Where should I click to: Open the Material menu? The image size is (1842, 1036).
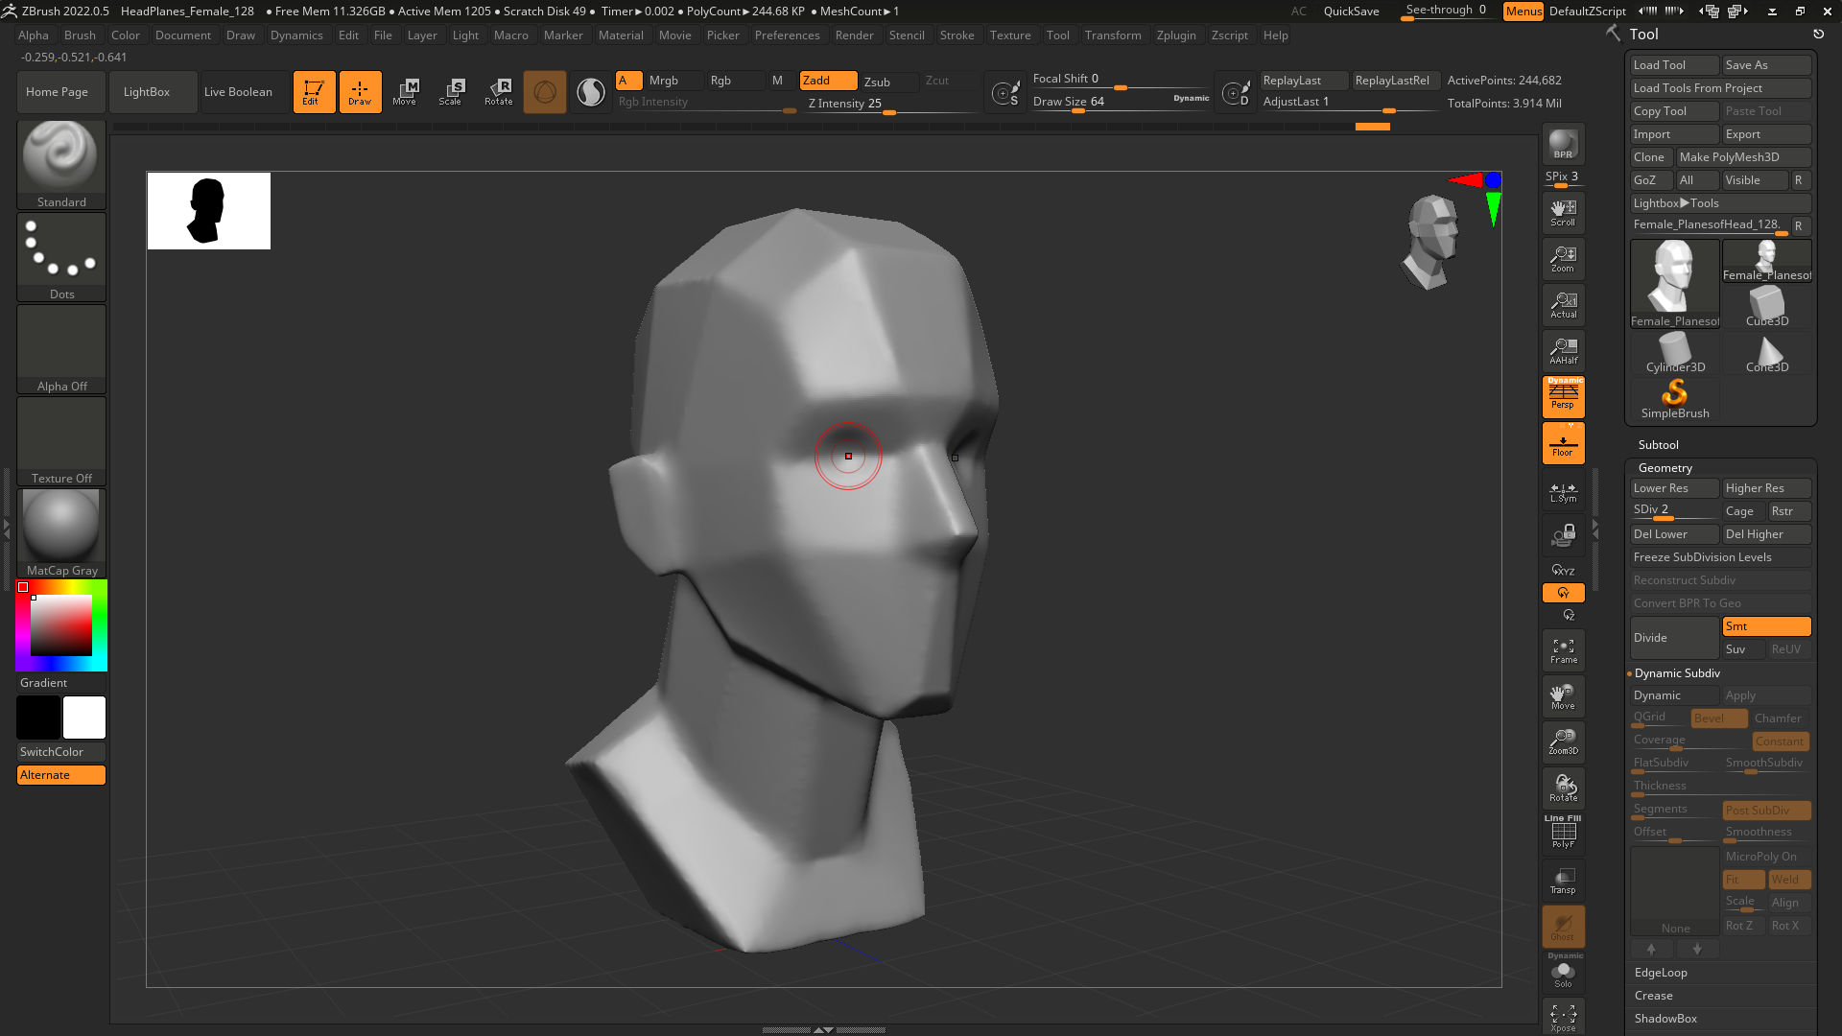(x=621, y=35)
